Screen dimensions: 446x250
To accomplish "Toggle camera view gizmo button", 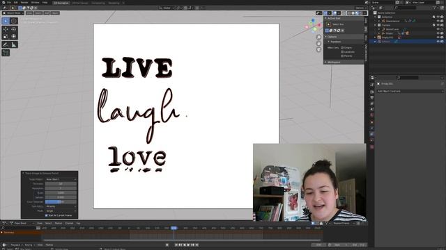I will point(319,49).
